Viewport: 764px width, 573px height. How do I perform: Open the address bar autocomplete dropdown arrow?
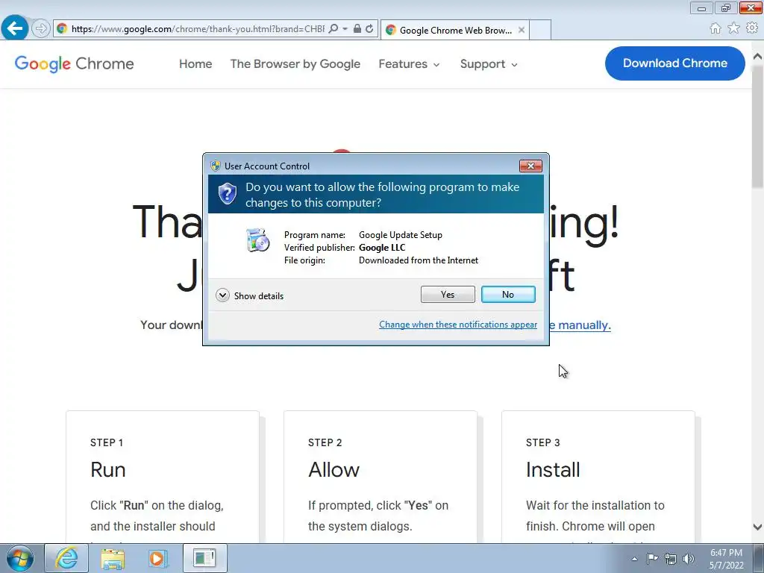pyautogui.click(x=345, y=29)
